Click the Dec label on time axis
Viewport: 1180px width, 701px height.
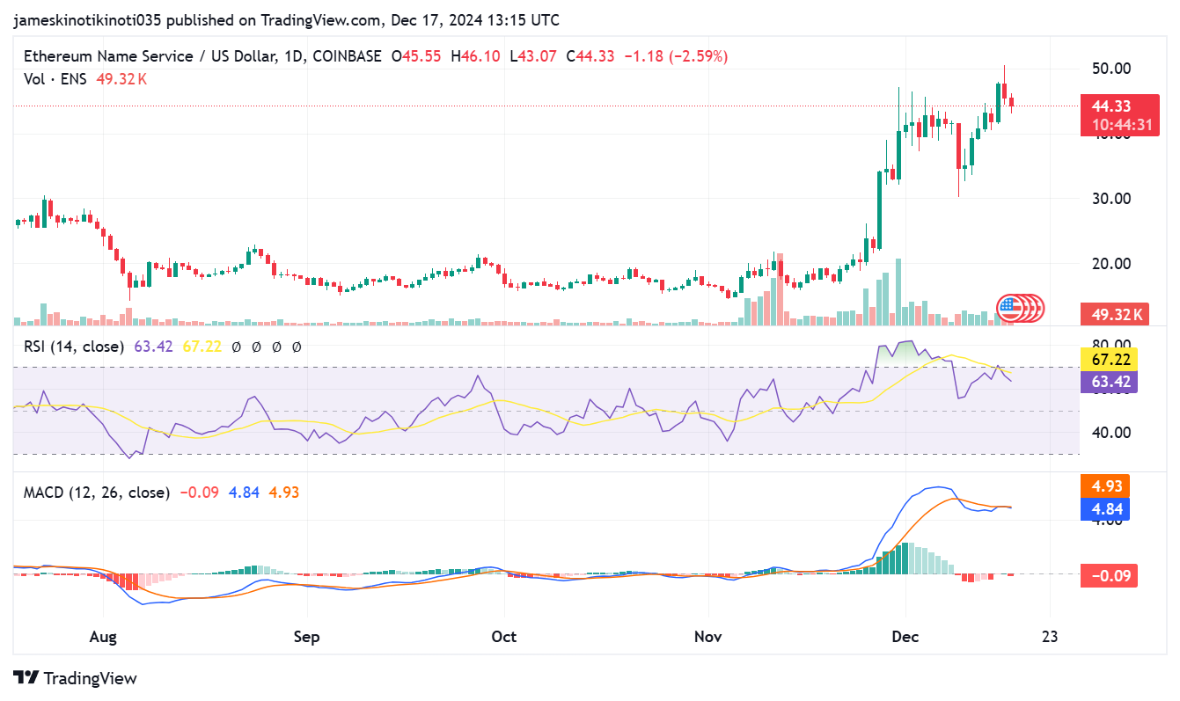905,636
